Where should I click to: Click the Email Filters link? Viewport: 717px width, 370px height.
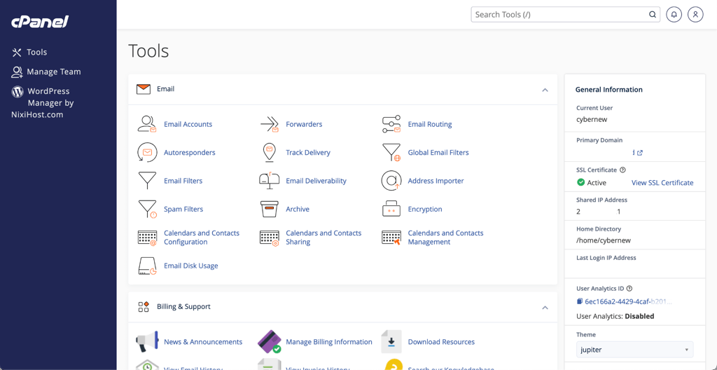tap(183, 181)
